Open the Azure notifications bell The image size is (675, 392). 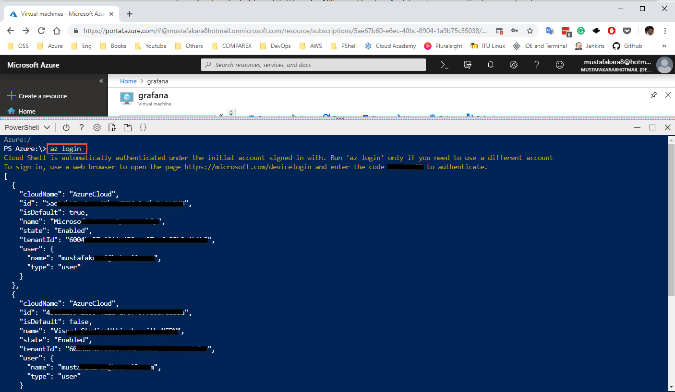tap(491, 65)
